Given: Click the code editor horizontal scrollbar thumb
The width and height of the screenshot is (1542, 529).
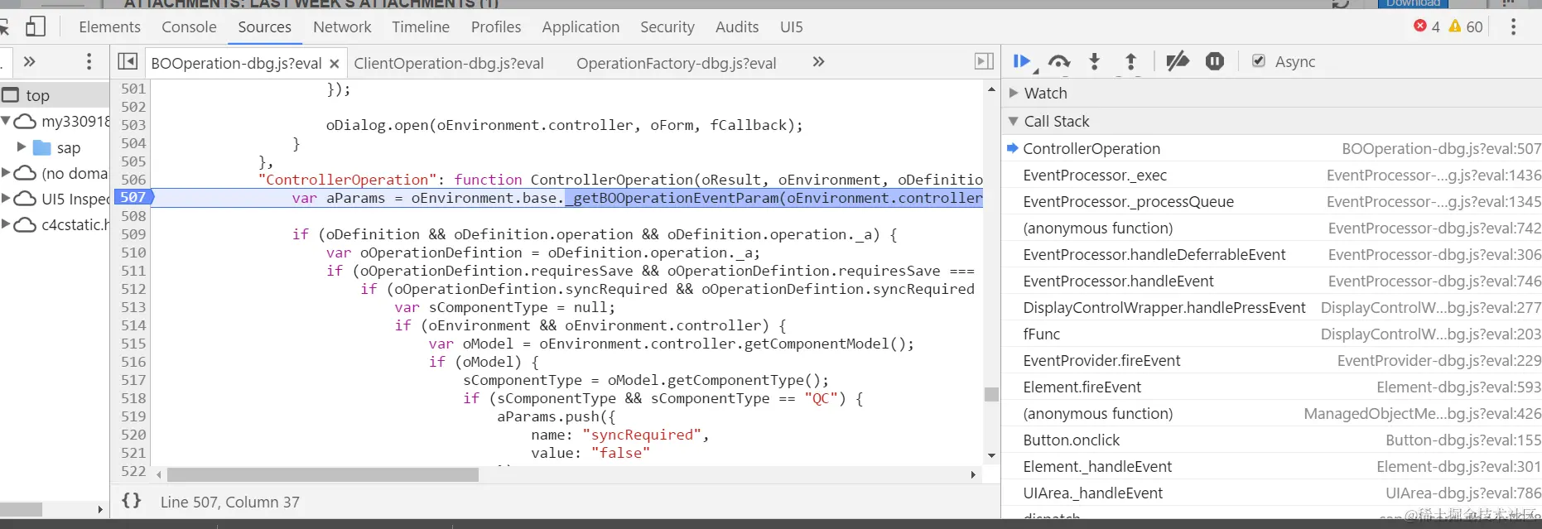Looking at the screenshot, I should click(323, 475).
